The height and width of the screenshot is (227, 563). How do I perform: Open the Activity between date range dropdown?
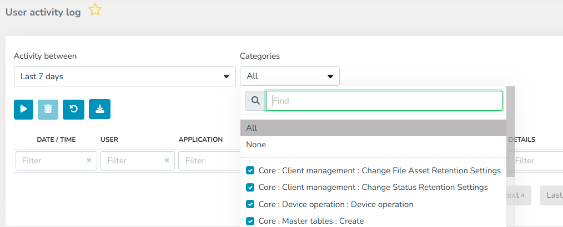click(x=125, y=76)
